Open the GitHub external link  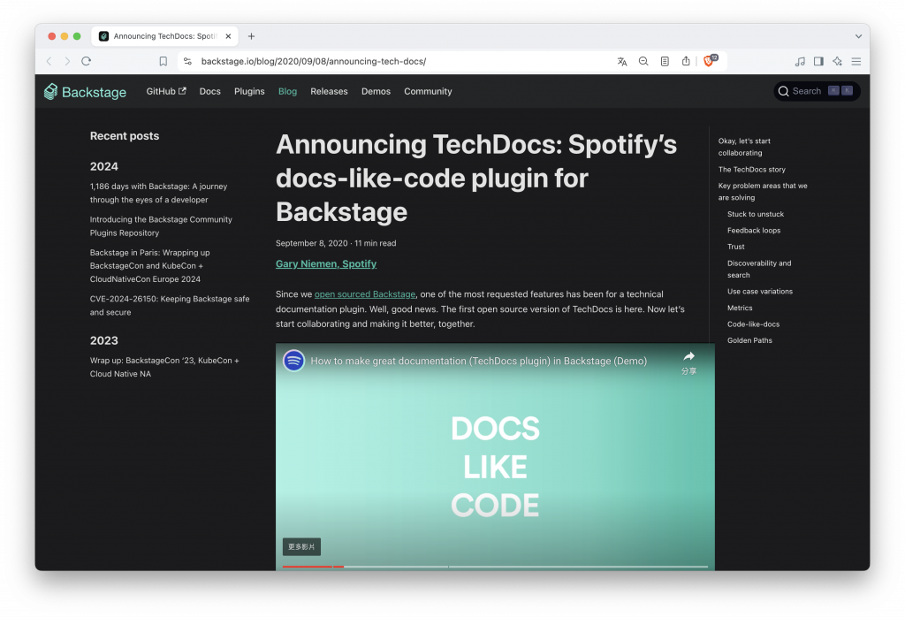(165, 91)
